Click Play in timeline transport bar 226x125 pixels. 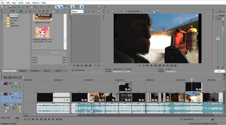coord(37,119)
